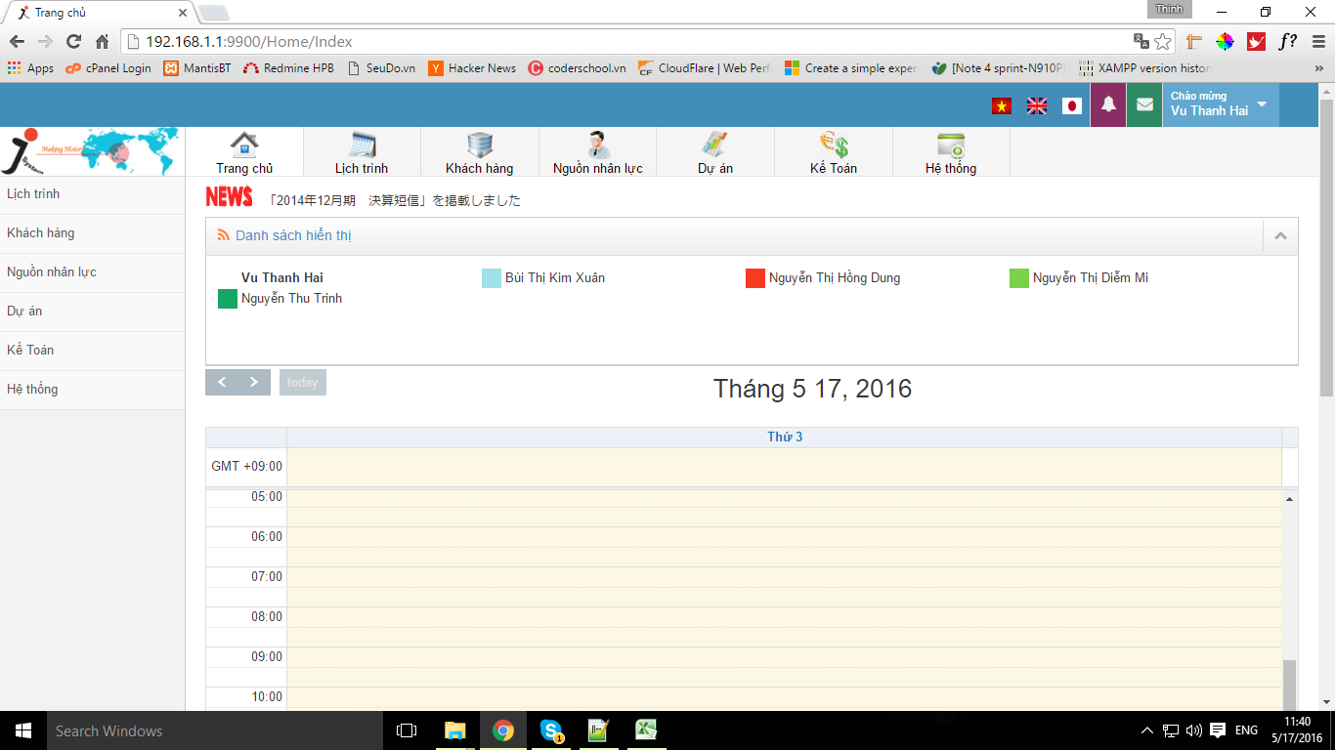Open Khách hàng module in top navigation
The height and width of the screenshot is (750, 1335).
pos(479,153)
